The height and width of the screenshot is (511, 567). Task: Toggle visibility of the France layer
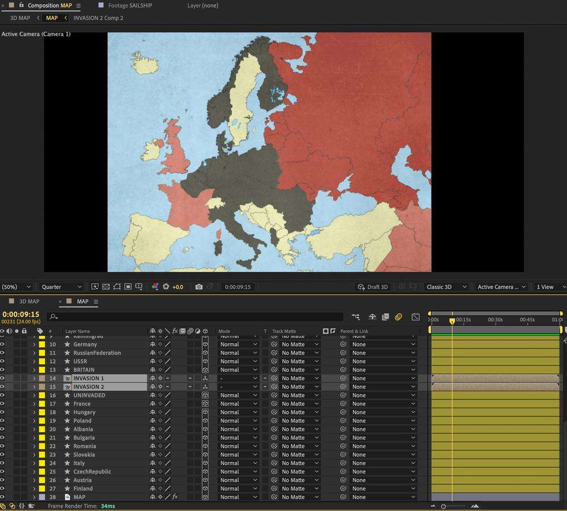[x=3, y=404]
